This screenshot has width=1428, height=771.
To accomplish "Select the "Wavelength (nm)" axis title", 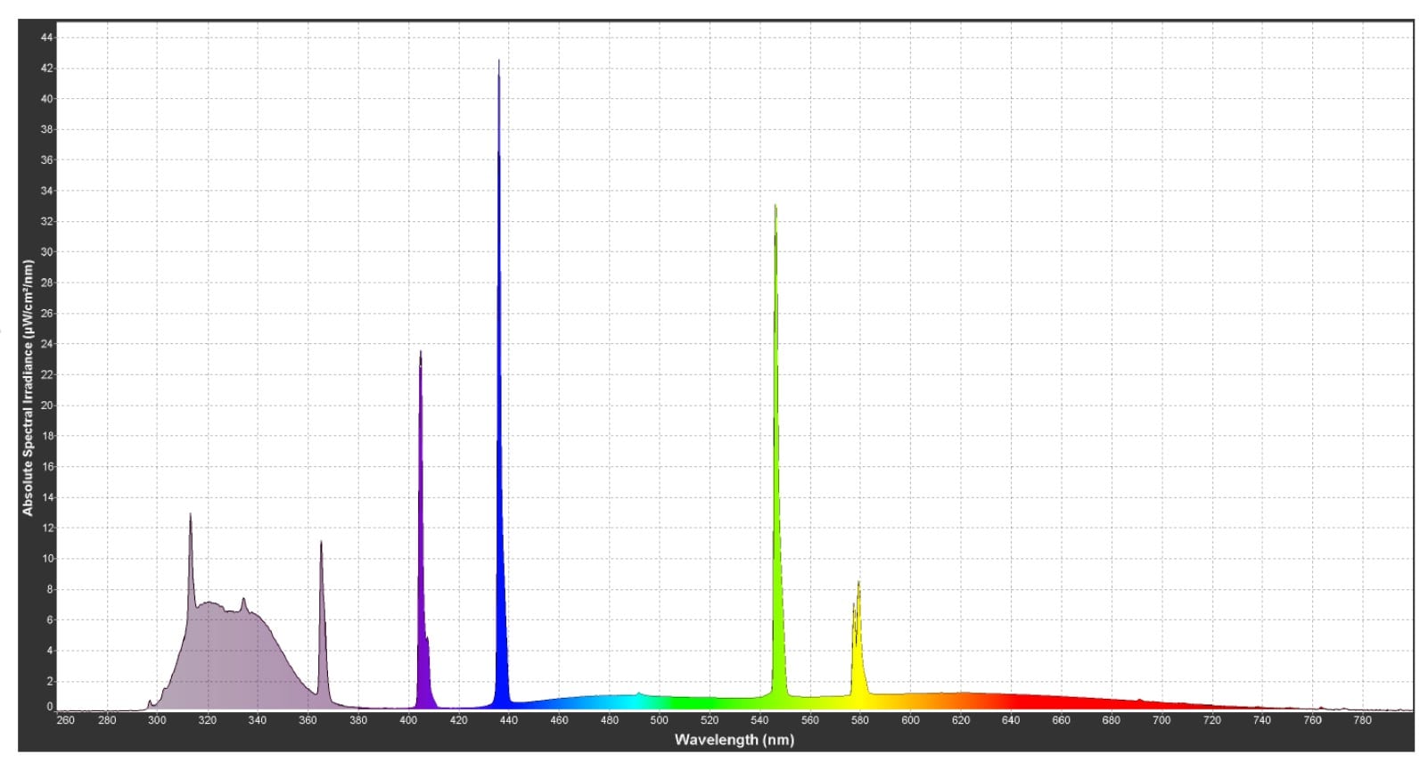I will (x=734, y=740).
